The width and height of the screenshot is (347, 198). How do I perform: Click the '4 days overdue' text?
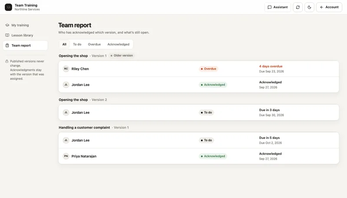pyautogui.click(x=271, y=66)
